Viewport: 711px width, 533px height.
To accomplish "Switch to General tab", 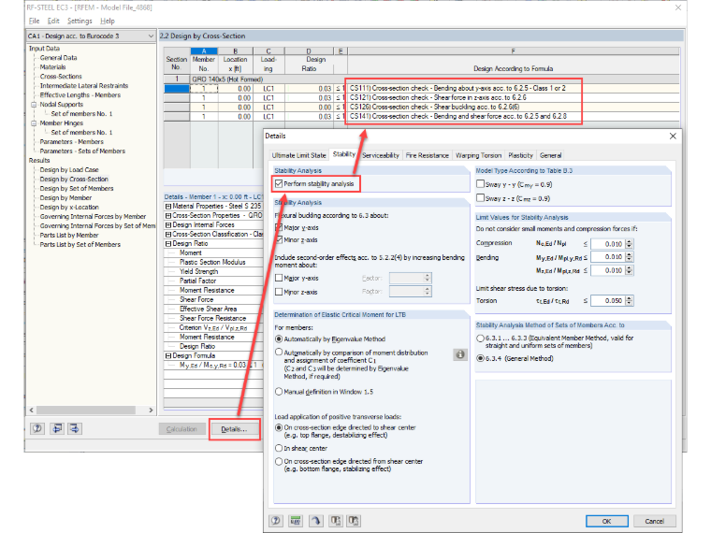I will tap(550, 155).
